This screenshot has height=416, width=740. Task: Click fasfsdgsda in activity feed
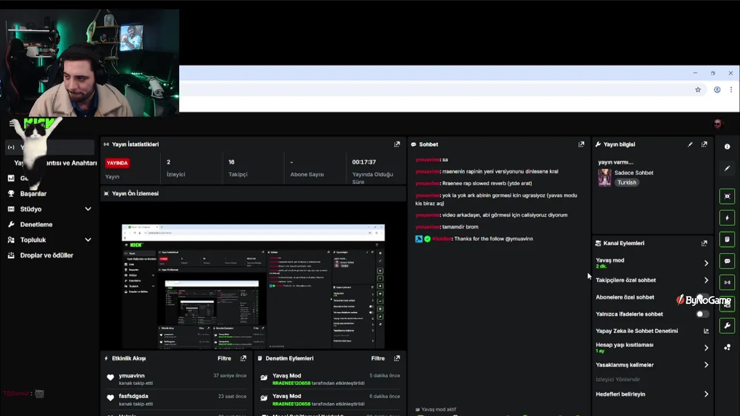134,396
